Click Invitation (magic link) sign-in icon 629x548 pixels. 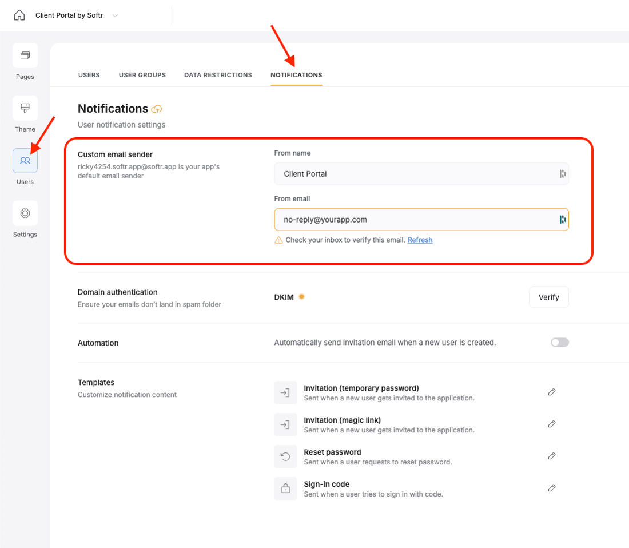pyautogui.click(x=285, y=424)
